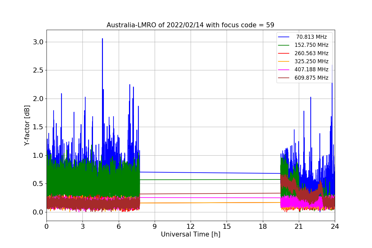Viewport: 372px width, 248px height.
Task: Click the 21 tick on the time axis
Action: click(299, 227)
